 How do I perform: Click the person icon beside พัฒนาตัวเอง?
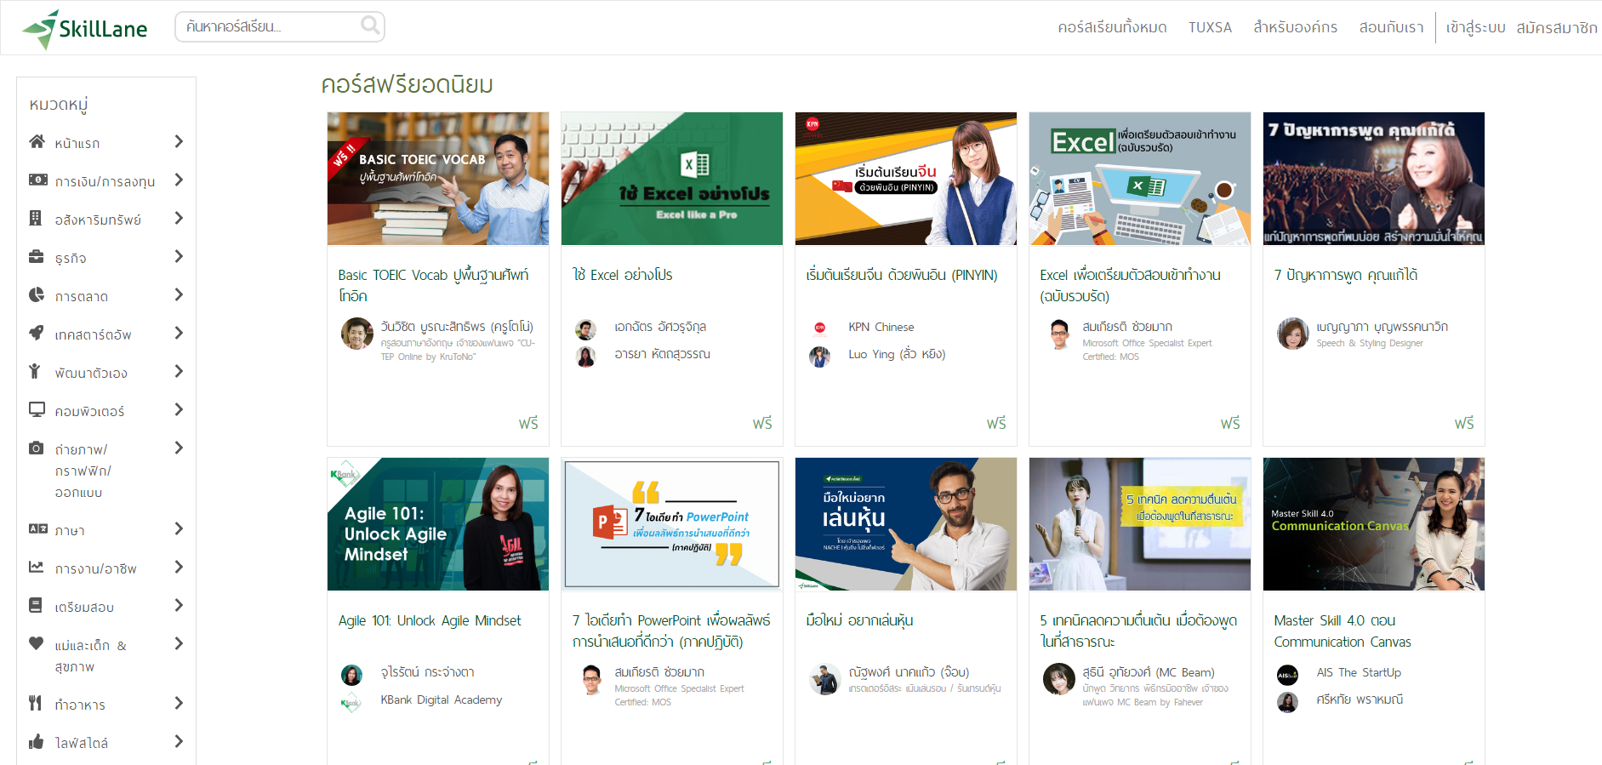pyautogui.click(x=34, y=371)
